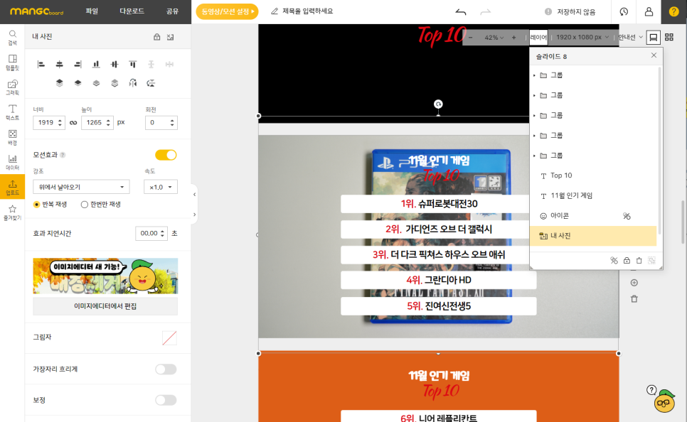Open the 배경 background sidebar panel
The height and width of the screenshot is (422, 687).
(x=12, y=137)
